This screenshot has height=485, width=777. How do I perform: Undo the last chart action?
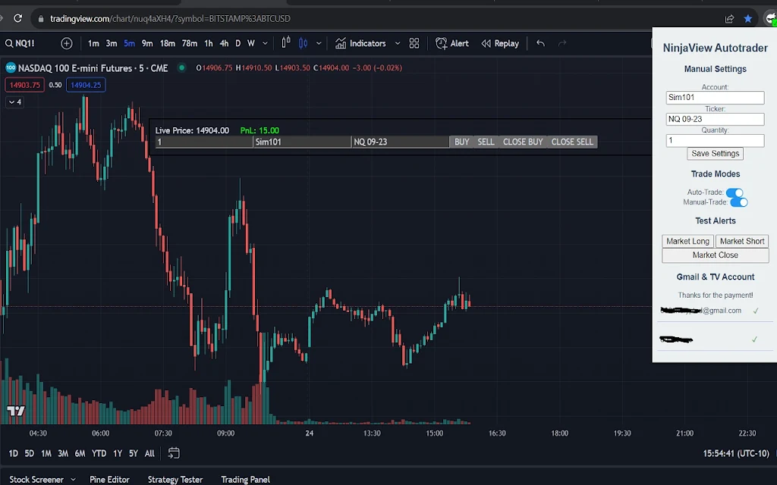[x=540, y=43]
